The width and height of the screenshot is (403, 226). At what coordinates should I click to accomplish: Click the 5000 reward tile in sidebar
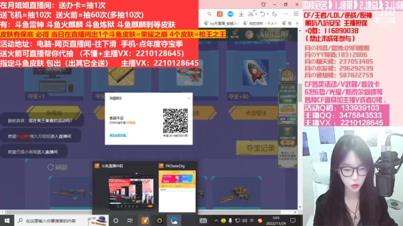[x=288, y=99]
